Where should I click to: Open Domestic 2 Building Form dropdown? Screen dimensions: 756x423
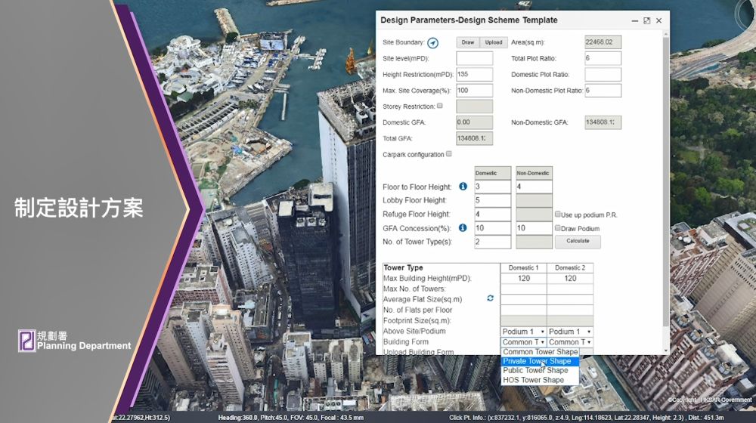(570, 342)
